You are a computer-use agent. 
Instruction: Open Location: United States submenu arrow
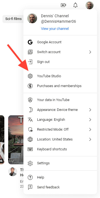pos(90,139)
